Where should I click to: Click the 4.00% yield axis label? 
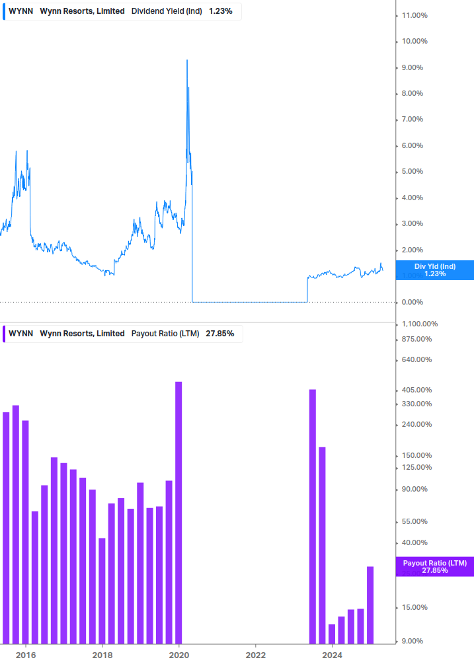pos(413,198)
